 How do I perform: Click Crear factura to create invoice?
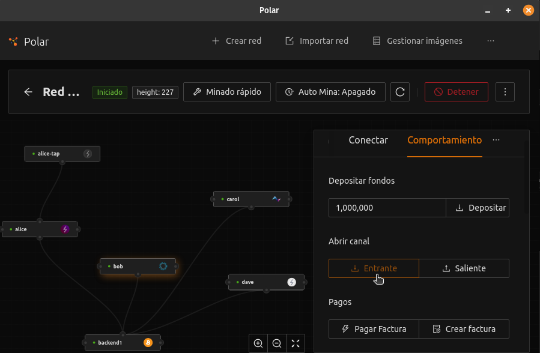pyautogui.click(x=464, y=329)
